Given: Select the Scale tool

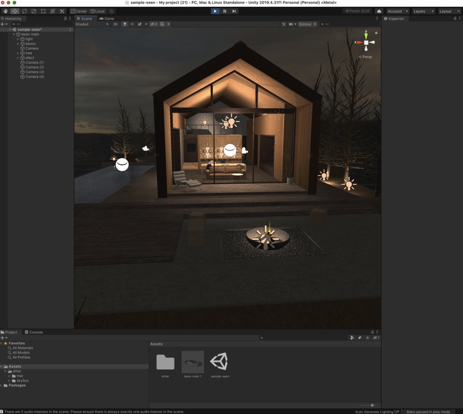Looking at the screenshot, I should [x=34, y=11].
